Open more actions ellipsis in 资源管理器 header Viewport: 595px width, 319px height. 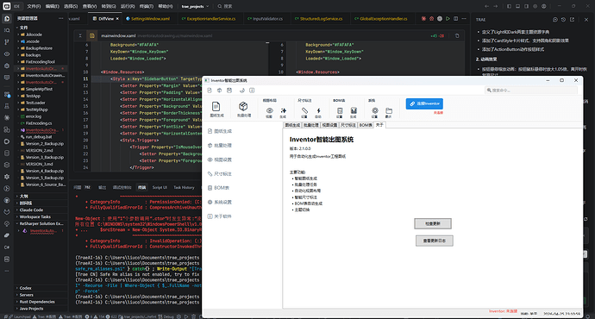(60, 18)
